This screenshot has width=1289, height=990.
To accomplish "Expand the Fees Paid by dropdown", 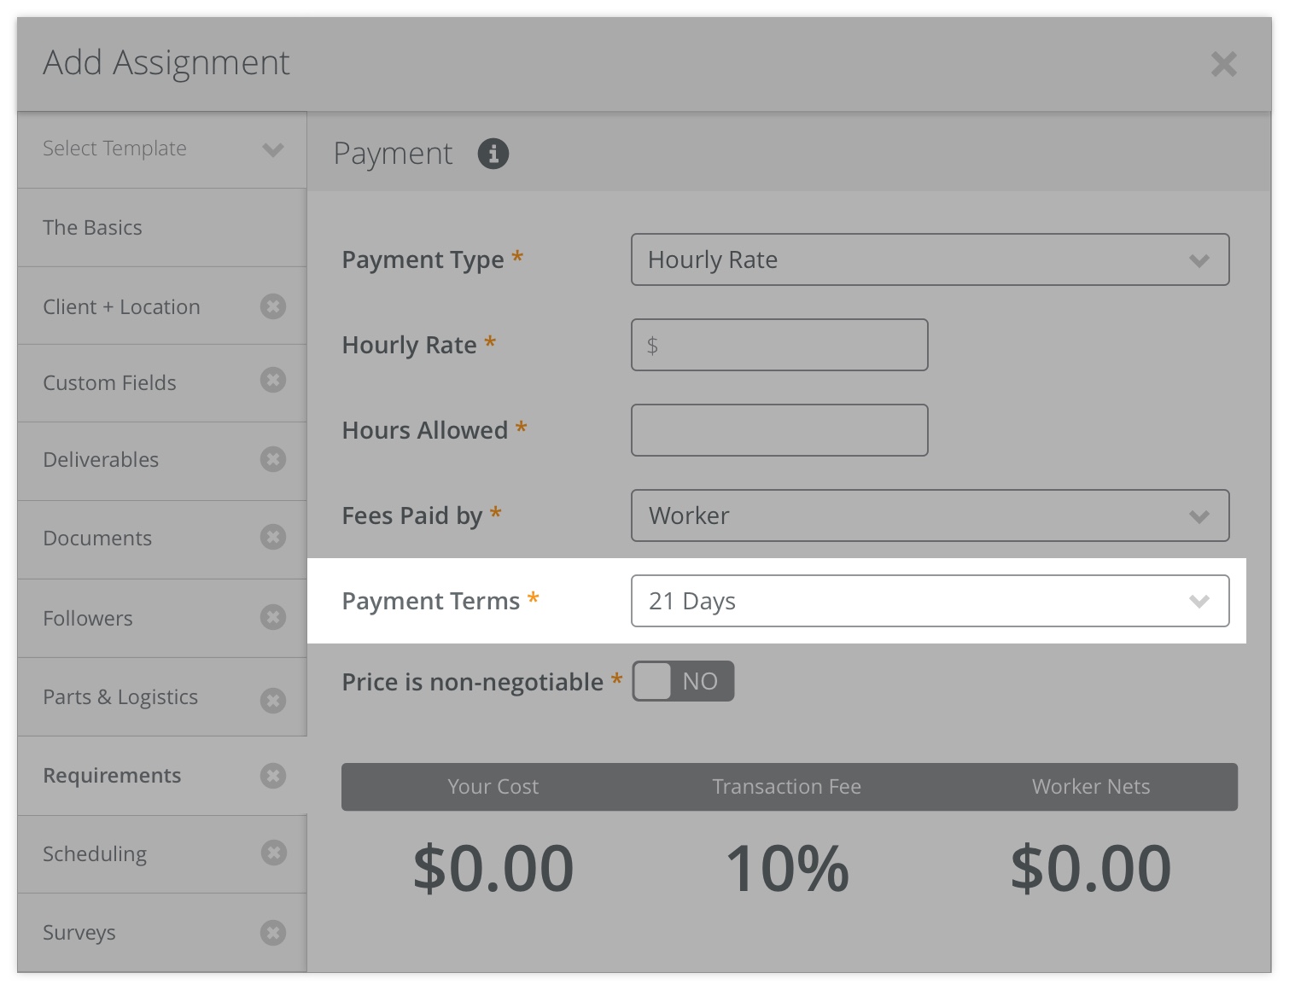I will pos(930,515).
